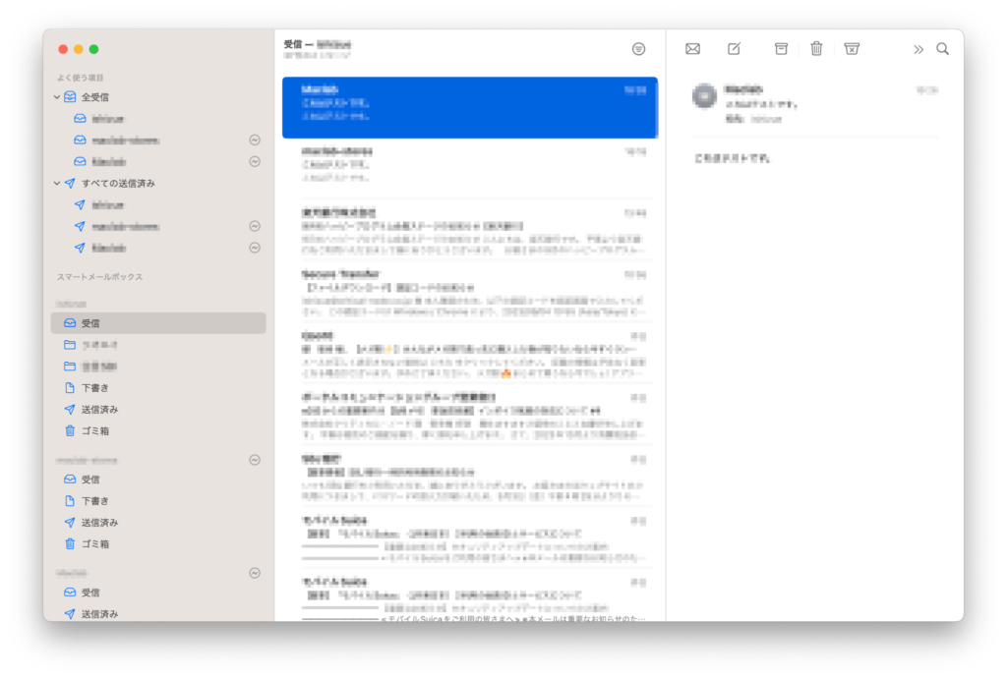The width and height of the screenshot is (1007, 678).
Task: Click the message body text in preview
Action: (732, 158)
